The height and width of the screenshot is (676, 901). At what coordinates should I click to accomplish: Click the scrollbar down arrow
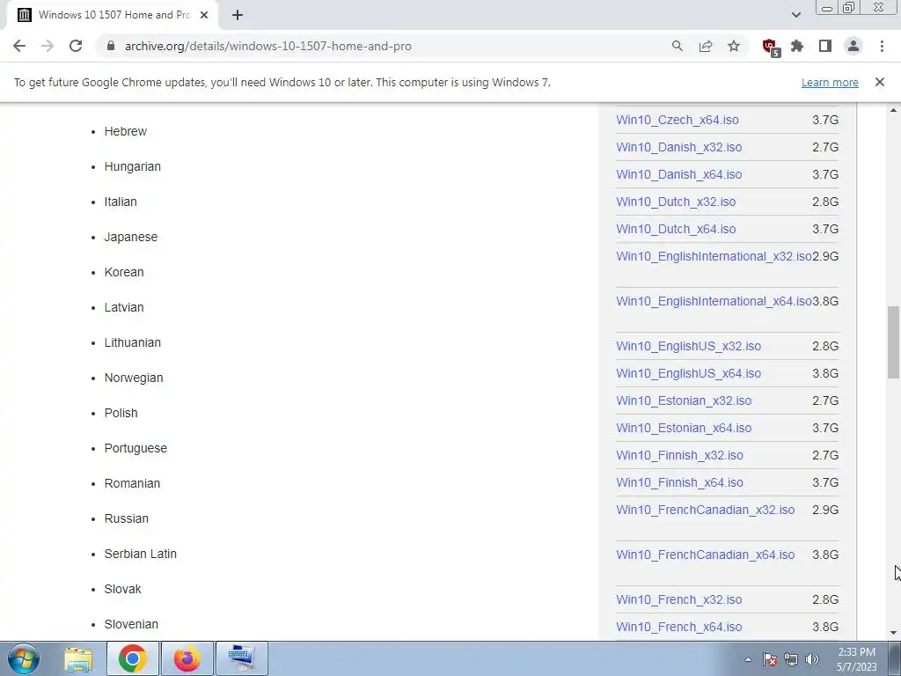[893, 634]
